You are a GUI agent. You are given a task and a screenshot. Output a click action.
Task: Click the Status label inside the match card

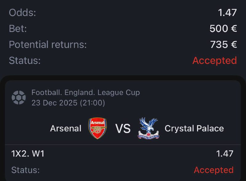(x=25, y=170)
